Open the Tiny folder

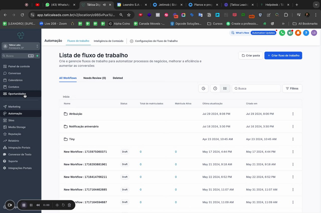pos(72,139)
